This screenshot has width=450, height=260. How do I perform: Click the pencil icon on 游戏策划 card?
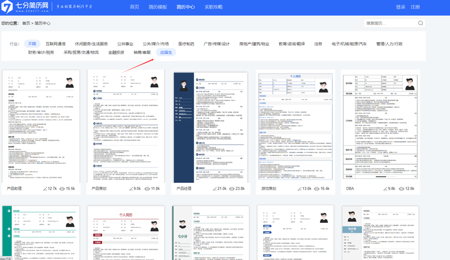(x=300, y=189)
